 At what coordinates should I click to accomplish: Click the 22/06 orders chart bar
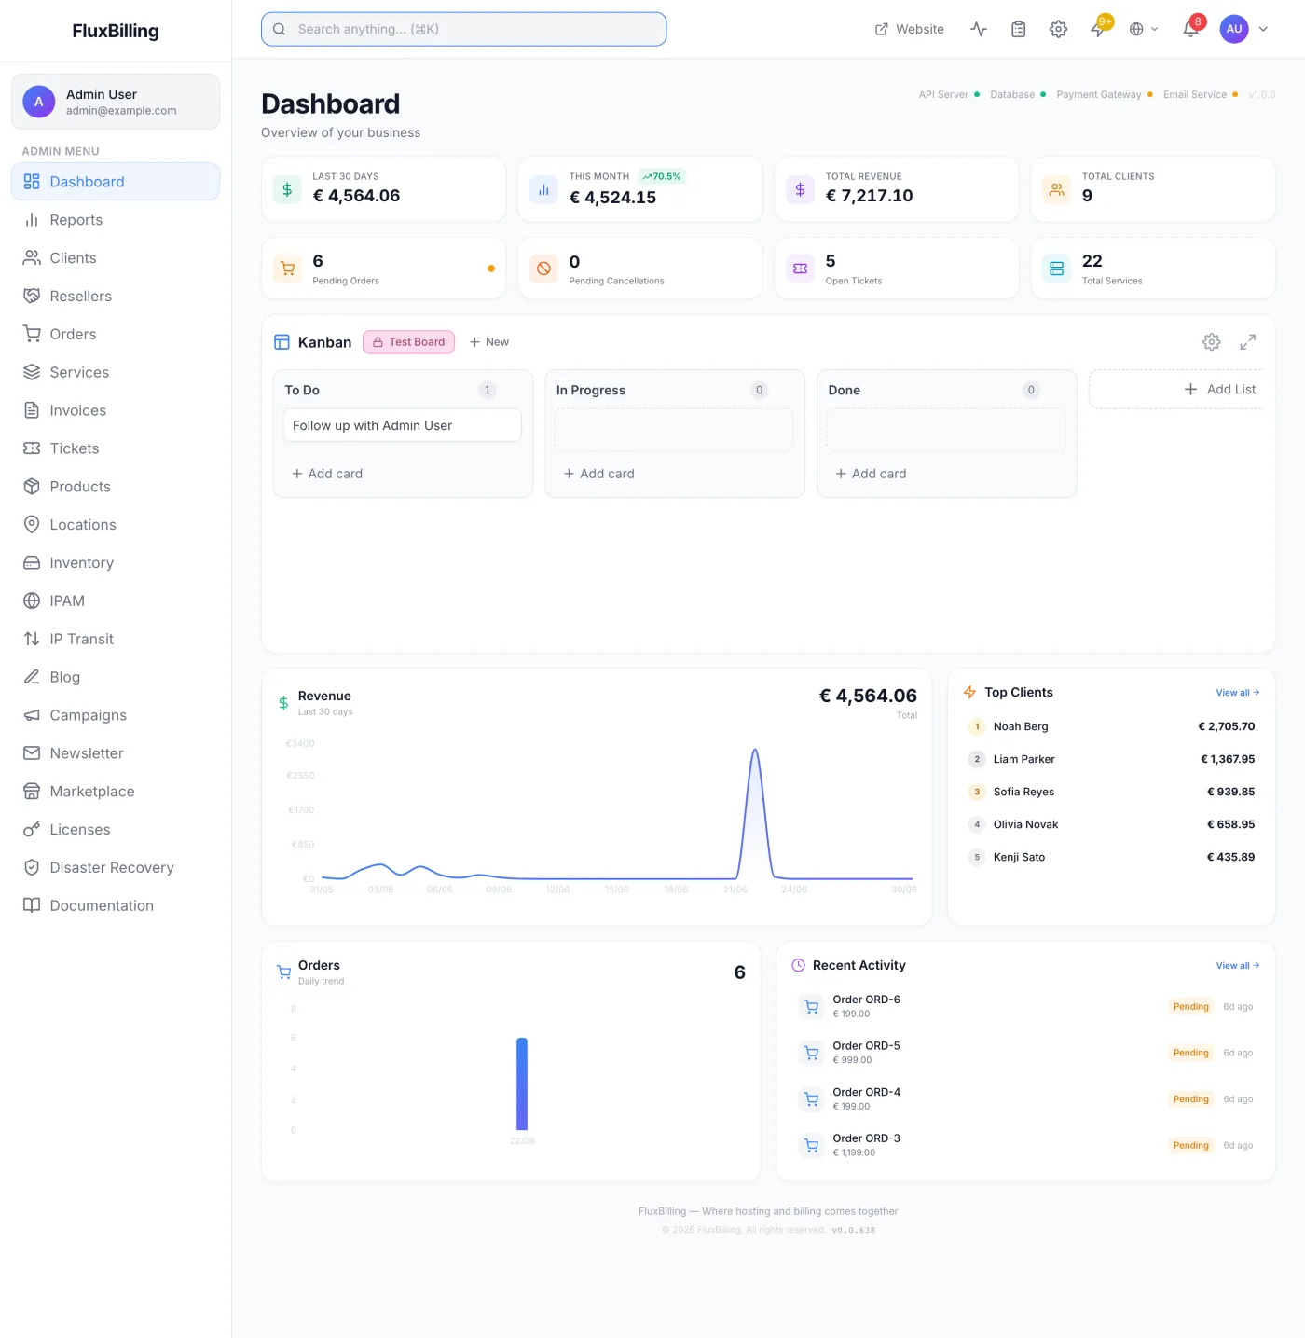(x=522, y=1083)
